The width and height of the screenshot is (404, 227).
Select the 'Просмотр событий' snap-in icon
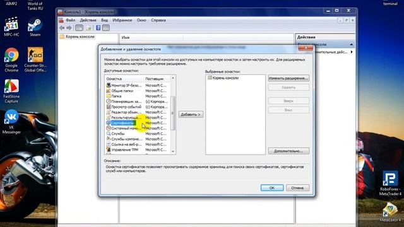point(109,107)
